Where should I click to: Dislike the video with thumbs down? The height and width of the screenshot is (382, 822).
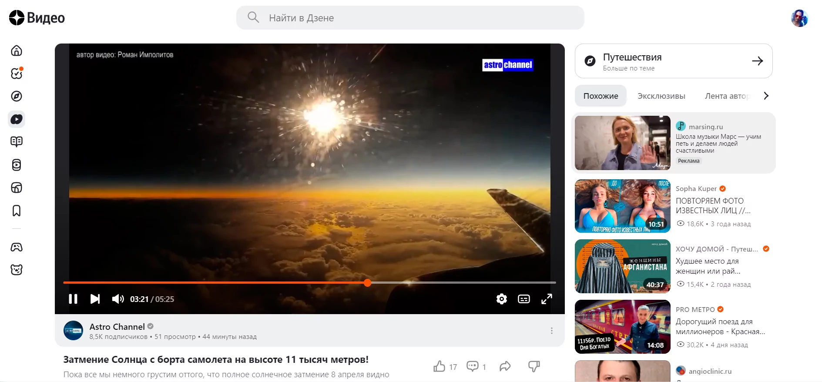pyautogui.click(x=534, y=366)
